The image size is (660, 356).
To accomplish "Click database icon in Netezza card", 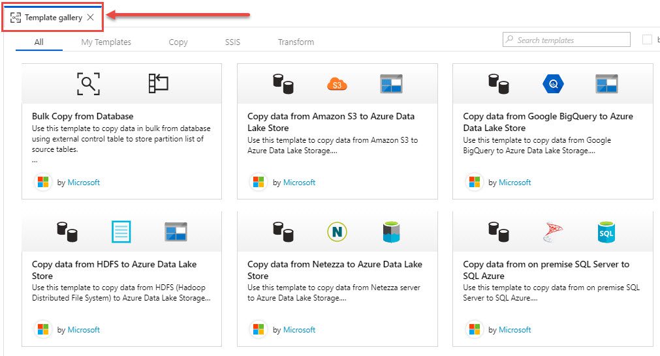I will (x=283, y=232).
